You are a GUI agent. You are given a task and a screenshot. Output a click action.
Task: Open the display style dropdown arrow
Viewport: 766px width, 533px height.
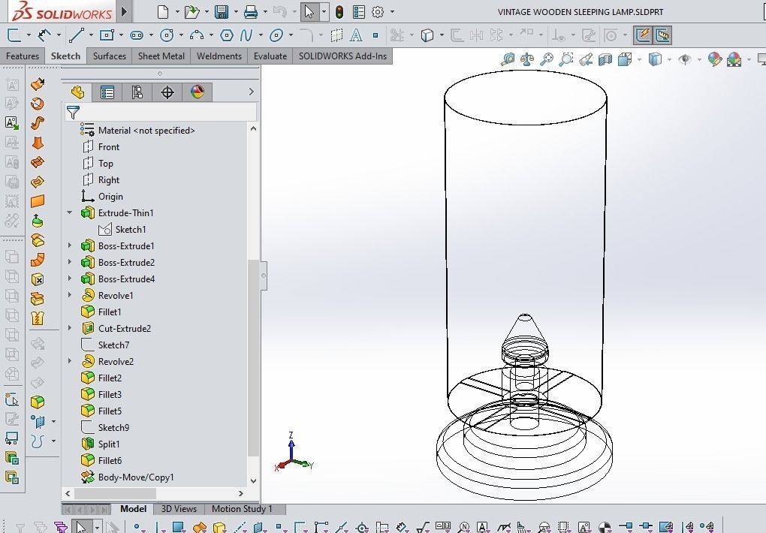[670, 59]
